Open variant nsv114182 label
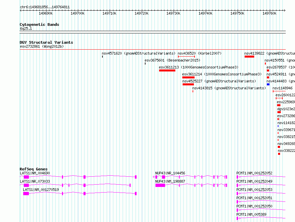Viewport: 295px width, 222px height. pyautogui.click(x=286, y=123)
